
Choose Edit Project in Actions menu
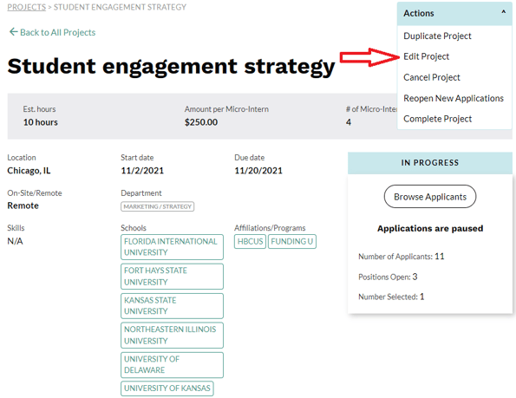426,56
